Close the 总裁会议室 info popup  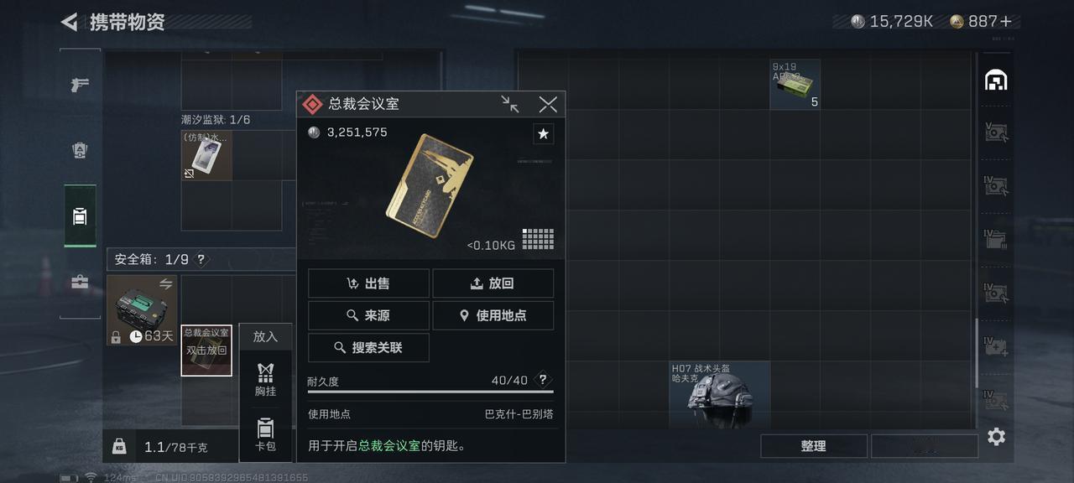tap(548, 104)
